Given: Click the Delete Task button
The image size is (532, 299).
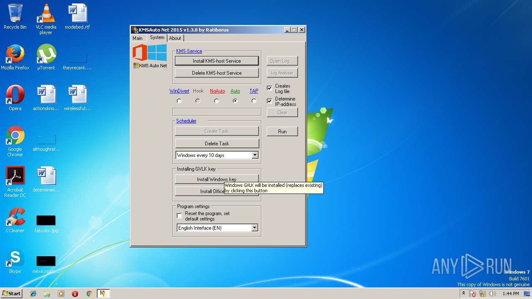Looking at the screenshot, I should pos(217,144).
